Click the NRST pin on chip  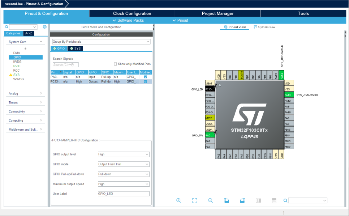210,118
